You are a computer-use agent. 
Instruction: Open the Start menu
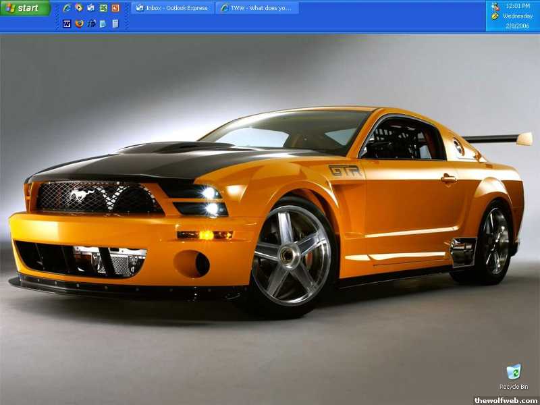pyautogui.click(x=26, y=8)
